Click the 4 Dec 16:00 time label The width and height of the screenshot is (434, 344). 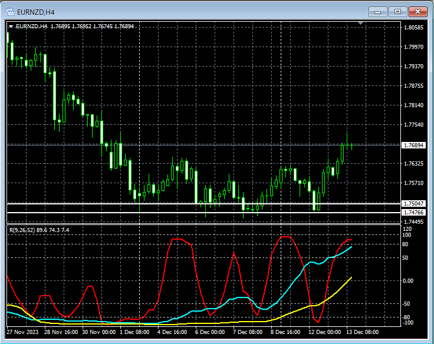[172, 332]
